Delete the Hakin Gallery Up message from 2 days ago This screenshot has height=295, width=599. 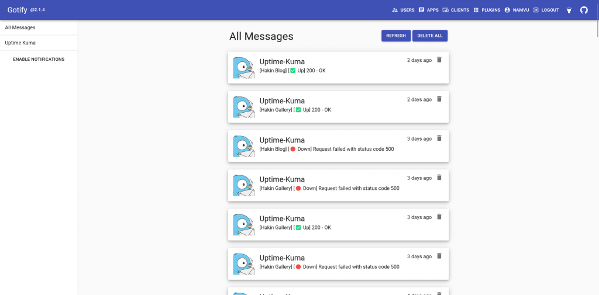click(x=439, y=99)
